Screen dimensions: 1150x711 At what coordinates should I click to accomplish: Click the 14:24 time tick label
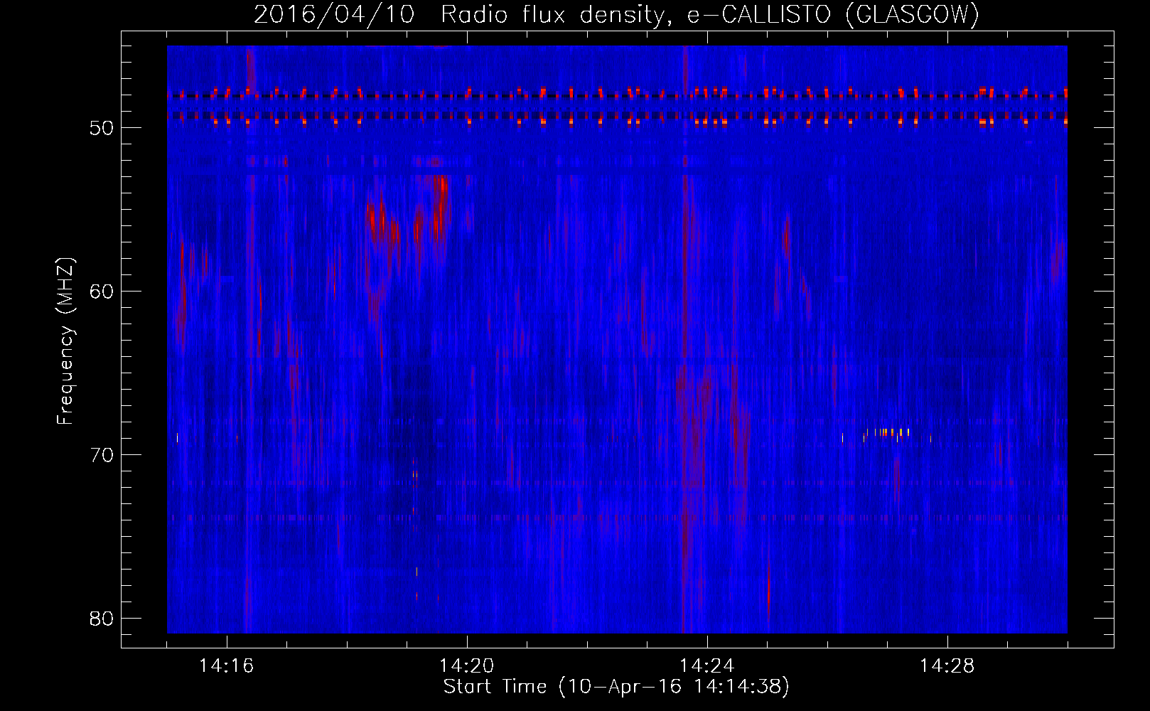click(706, 665)
